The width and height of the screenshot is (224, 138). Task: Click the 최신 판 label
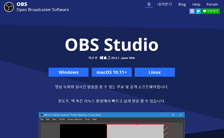tap(93, 58)
